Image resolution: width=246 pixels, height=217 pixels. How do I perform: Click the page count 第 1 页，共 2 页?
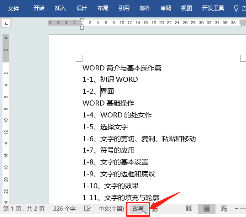(24, 209)
